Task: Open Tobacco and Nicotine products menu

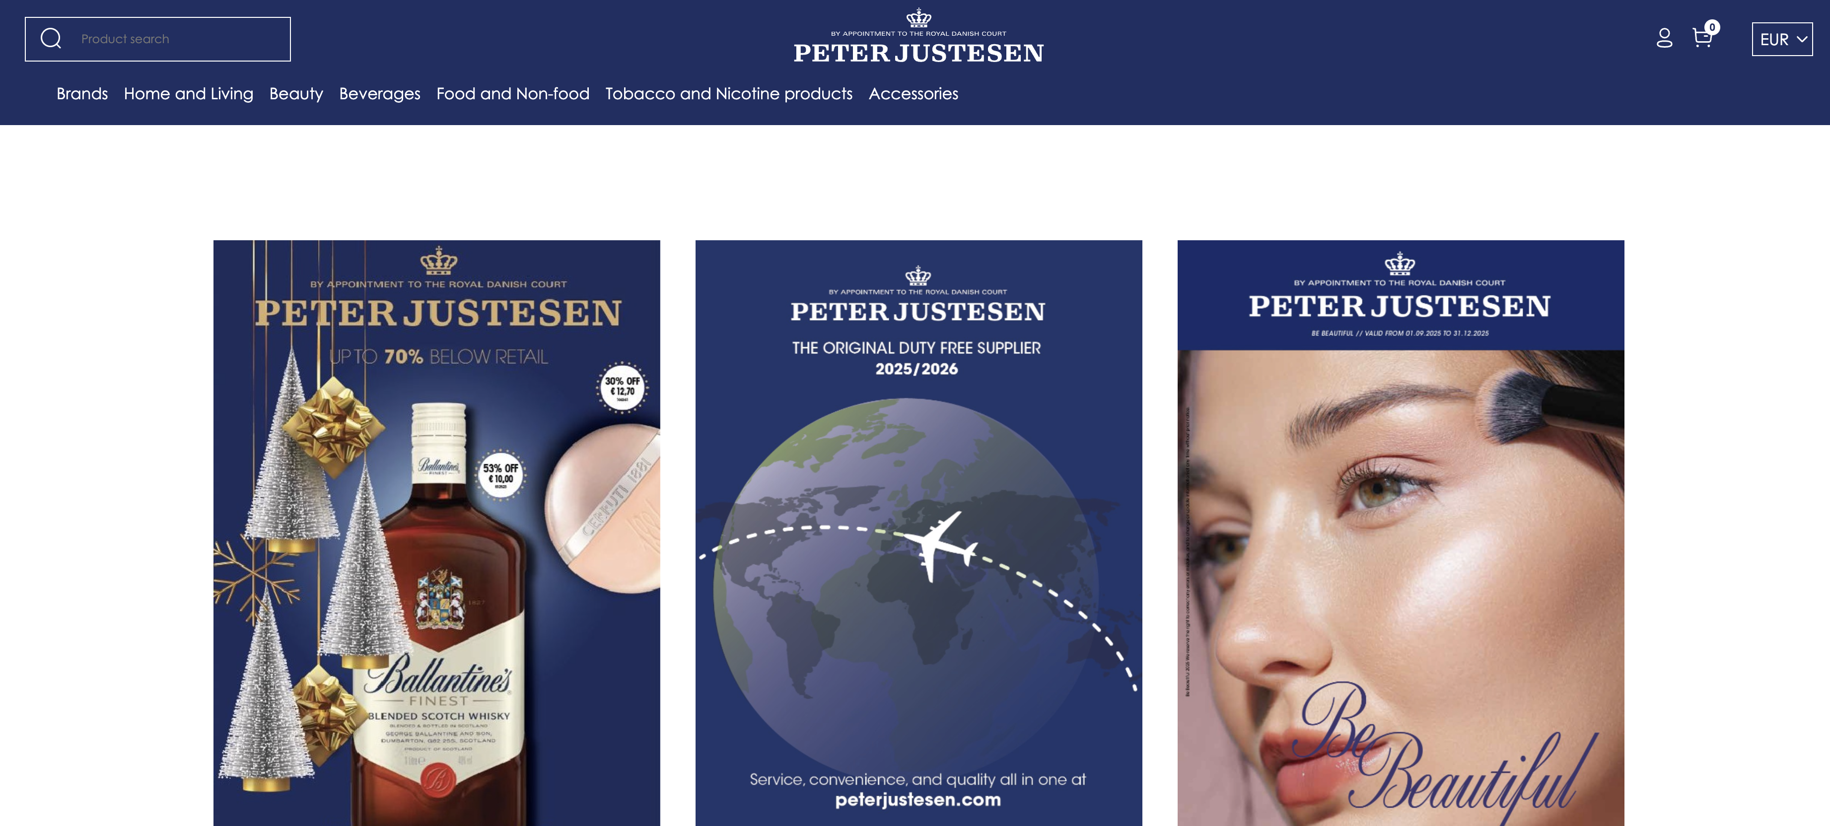Action: (x=729, y=94)
